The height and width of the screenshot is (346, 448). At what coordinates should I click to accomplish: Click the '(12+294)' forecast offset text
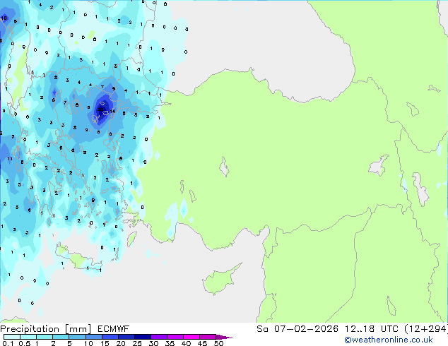(x=426, y=329)
